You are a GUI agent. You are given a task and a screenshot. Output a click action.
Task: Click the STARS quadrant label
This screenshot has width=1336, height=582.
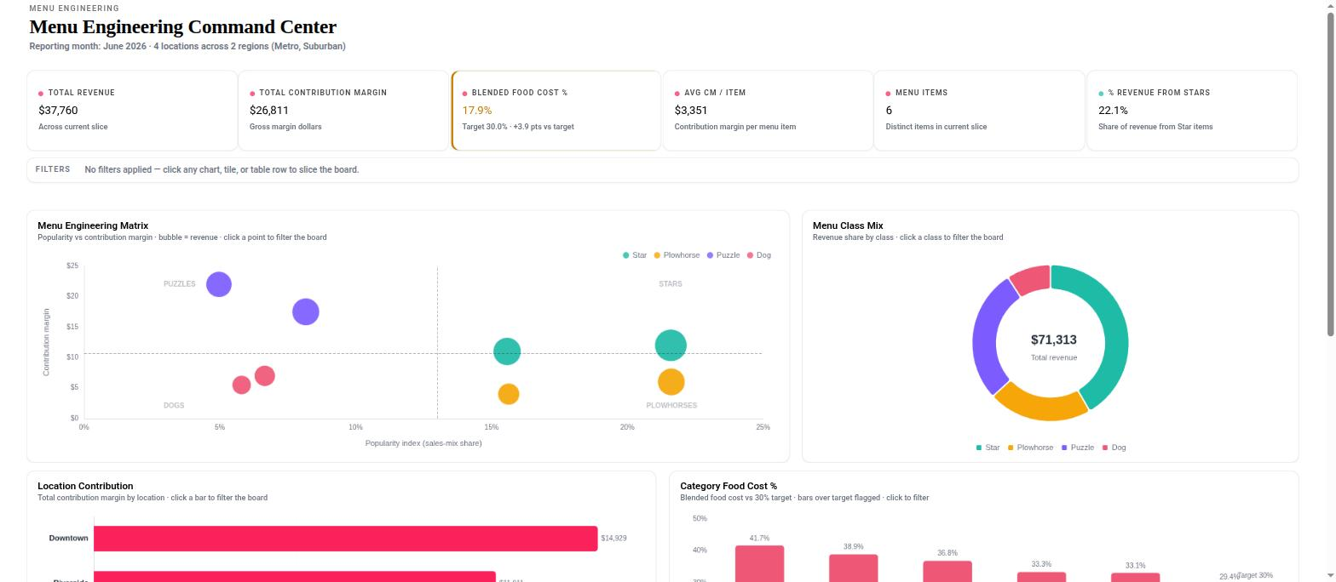[671, 284]
